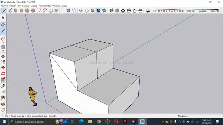Open the Dibujo menu

point(34,6)
